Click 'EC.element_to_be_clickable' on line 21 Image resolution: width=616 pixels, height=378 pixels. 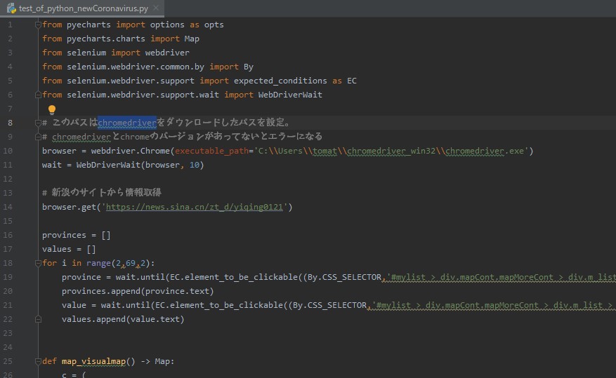[219, 305]
